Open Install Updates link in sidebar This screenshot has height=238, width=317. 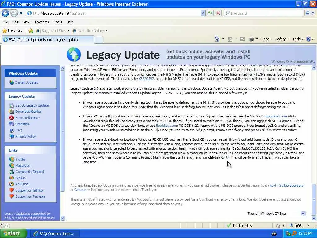pyautogui.click(x=27, y=82)
